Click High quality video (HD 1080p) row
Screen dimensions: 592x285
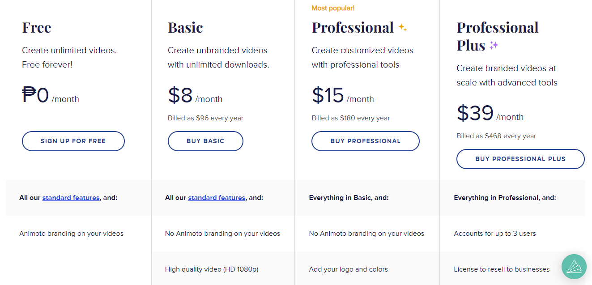point(223,269)
